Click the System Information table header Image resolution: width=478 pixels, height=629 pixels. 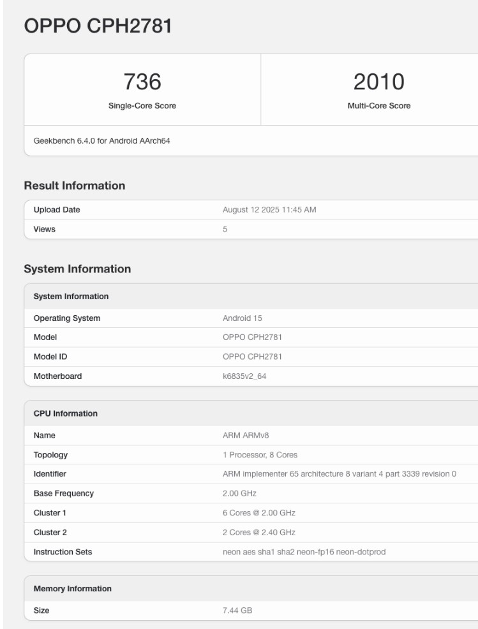coord(71,297)
